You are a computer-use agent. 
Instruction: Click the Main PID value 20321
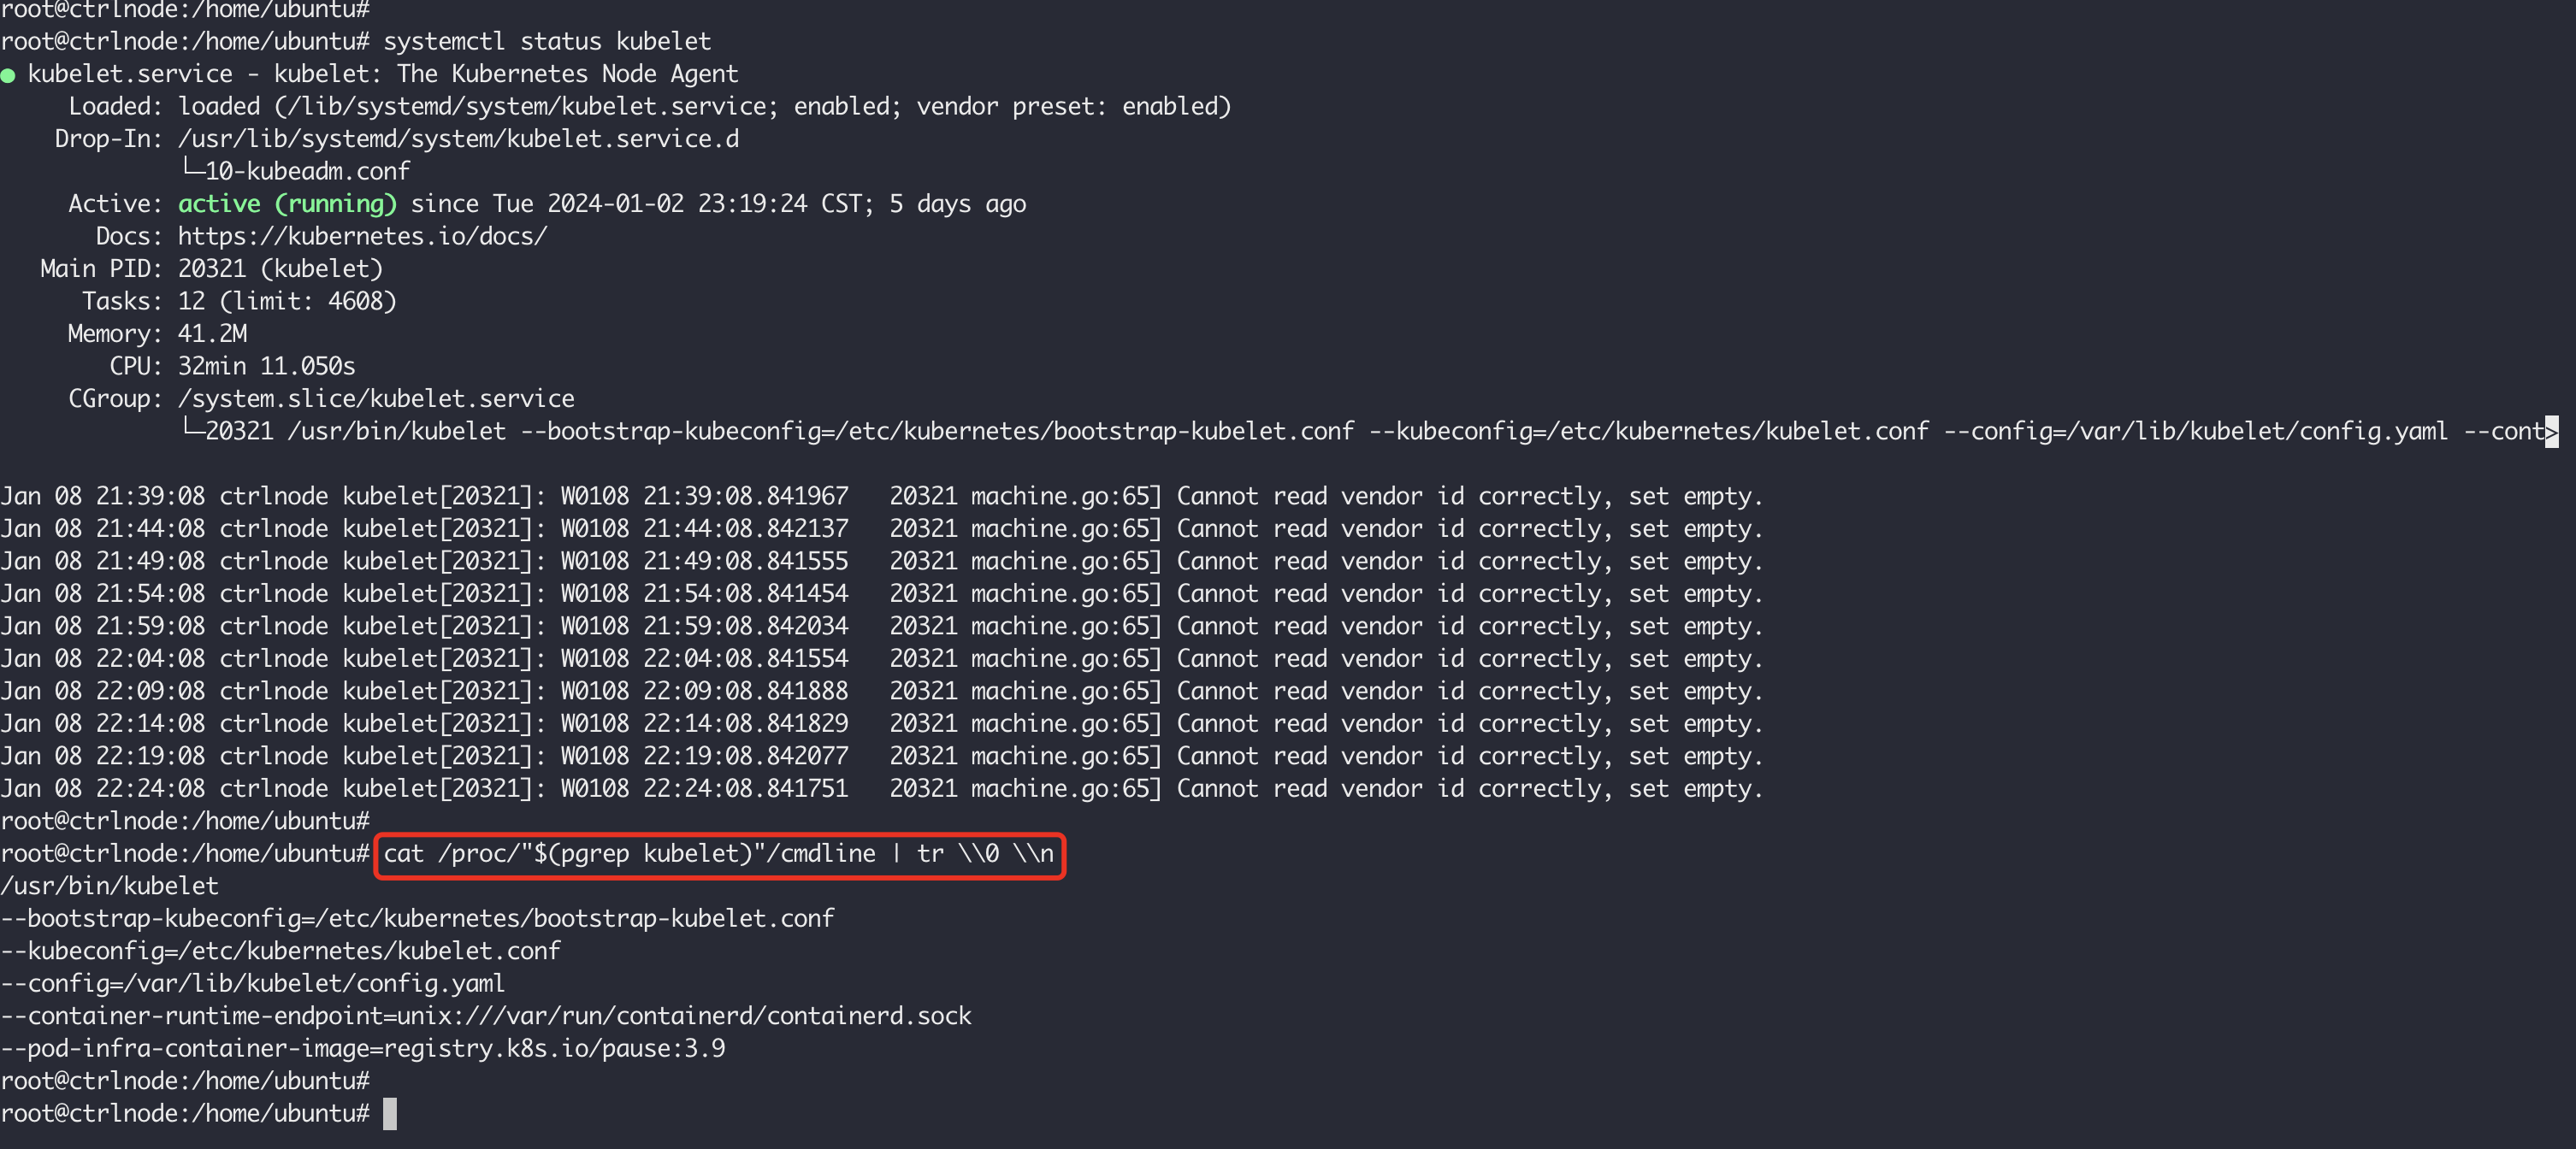click(212, 269)
